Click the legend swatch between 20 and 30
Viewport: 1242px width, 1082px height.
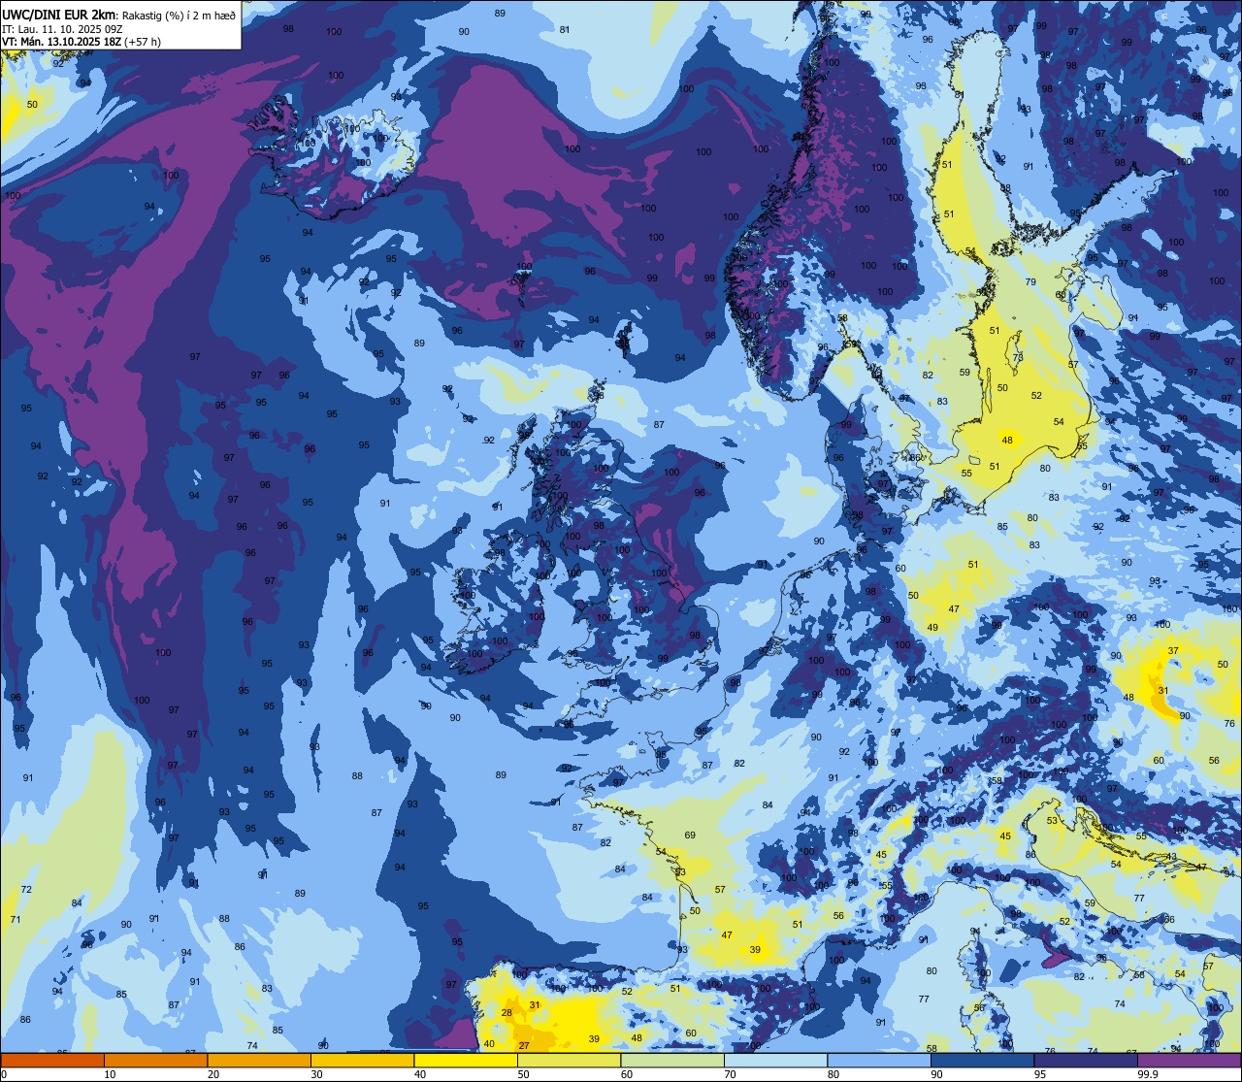click(259, 1061)
